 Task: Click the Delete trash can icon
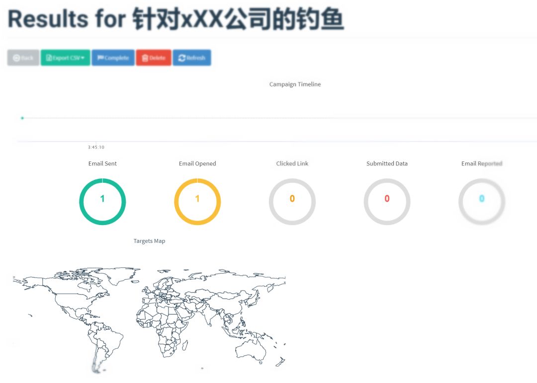click(145, 58)
